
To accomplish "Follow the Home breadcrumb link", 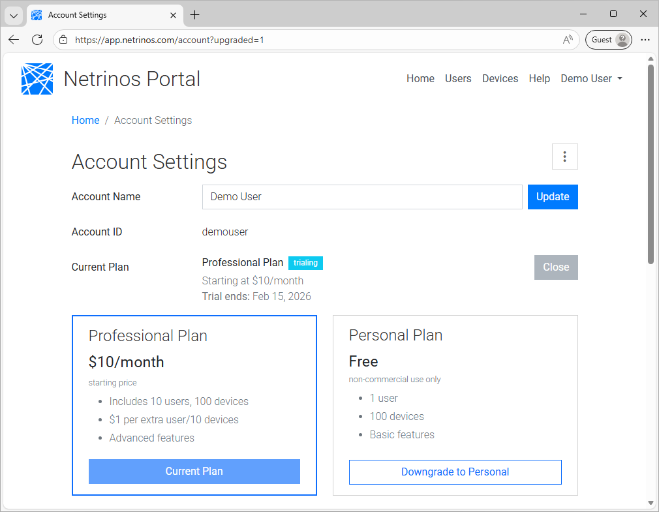I will 85,120.
